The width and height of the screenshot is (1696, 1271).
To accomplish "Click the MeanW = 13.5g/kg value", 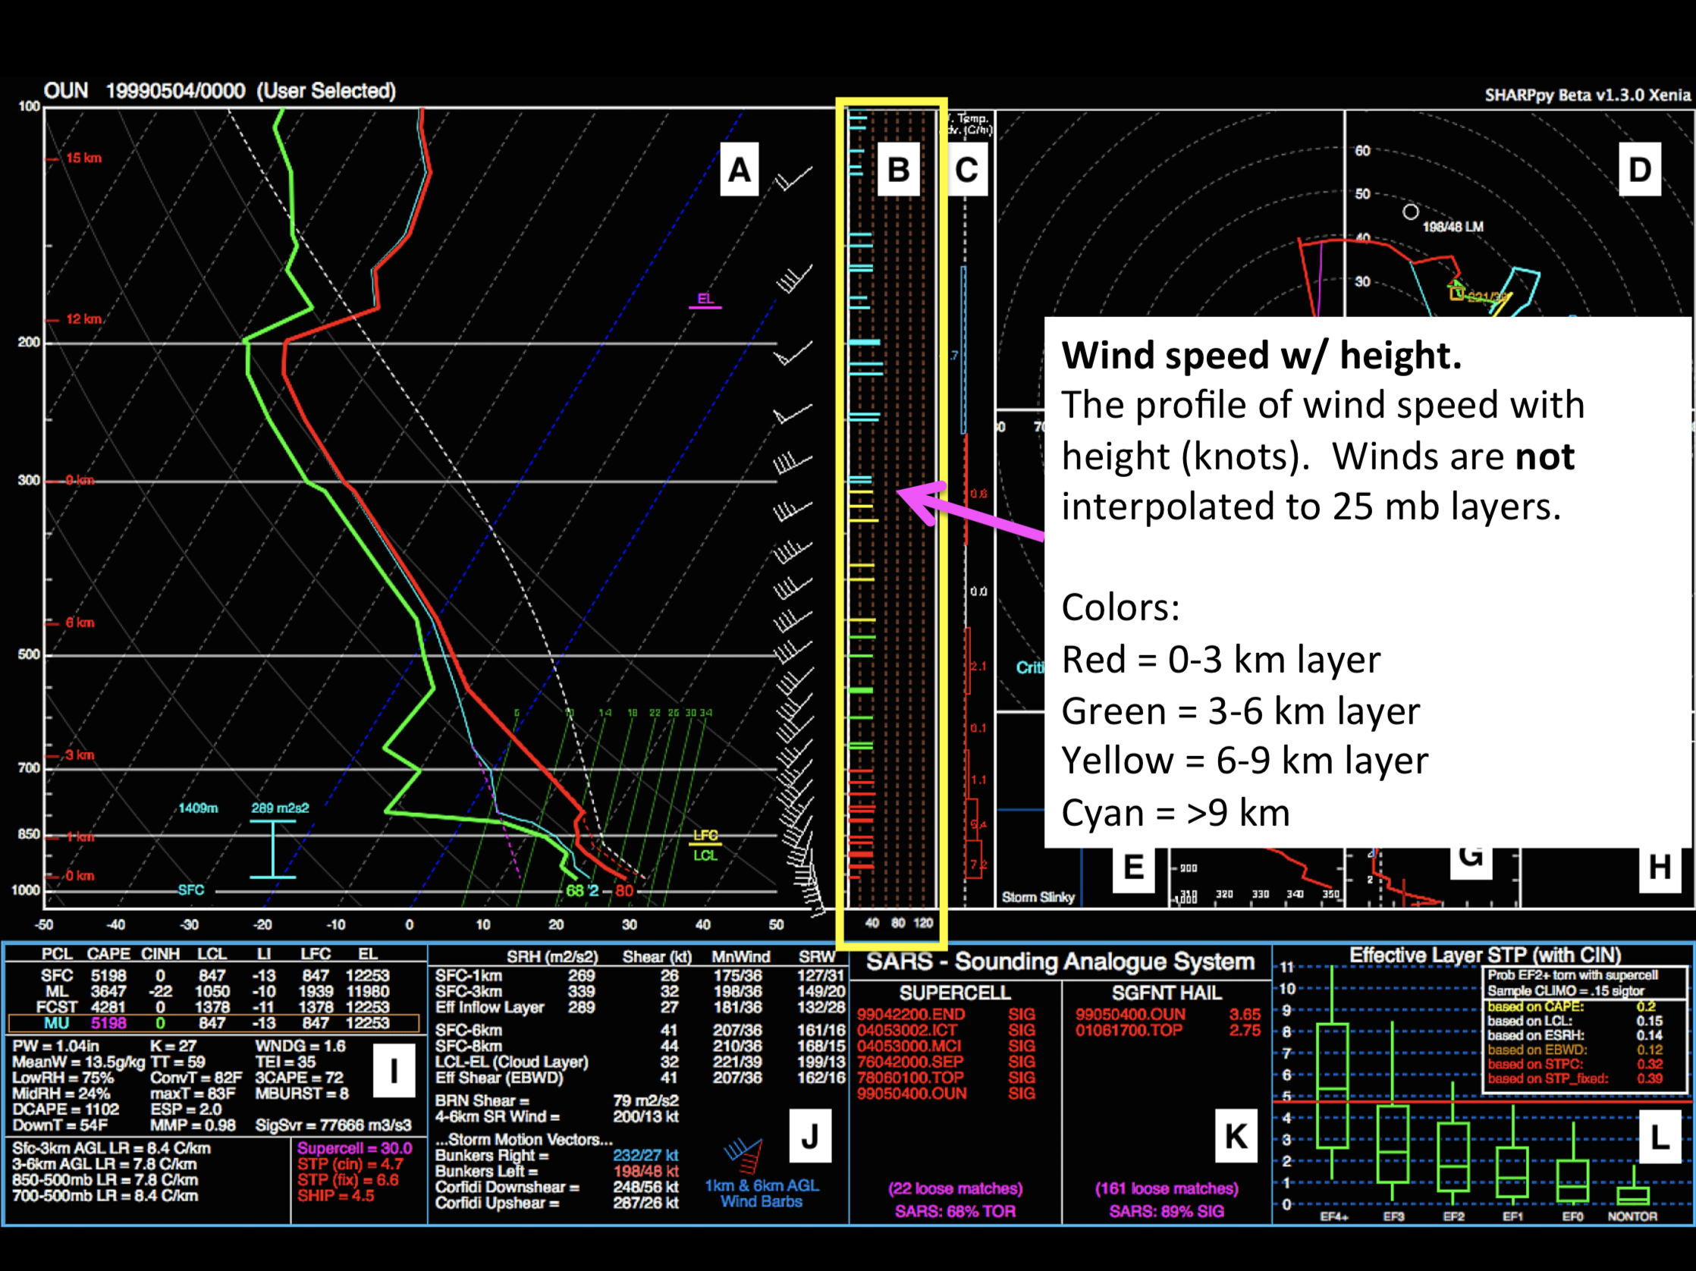I will (x=78, y=1062).
